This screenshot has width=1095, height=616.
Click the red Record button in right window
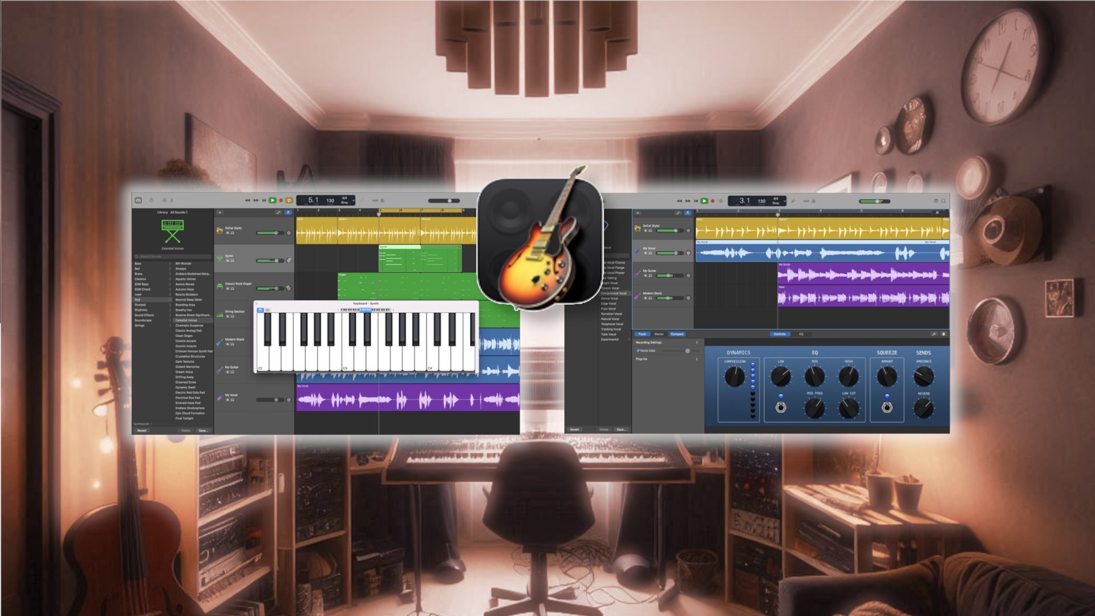[x=713, y=201]
